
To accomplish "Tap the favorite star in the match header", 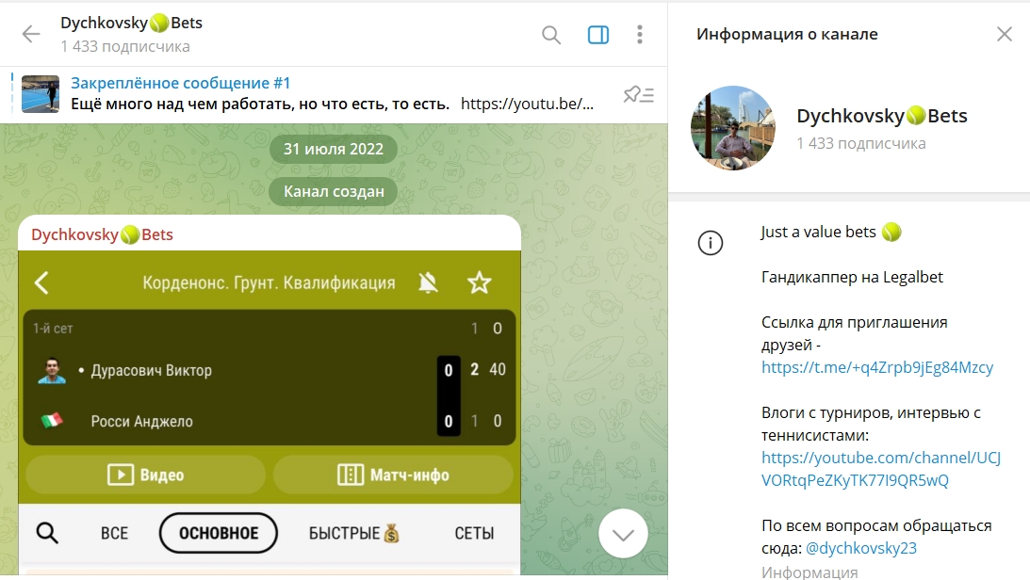I will [480, 282].
